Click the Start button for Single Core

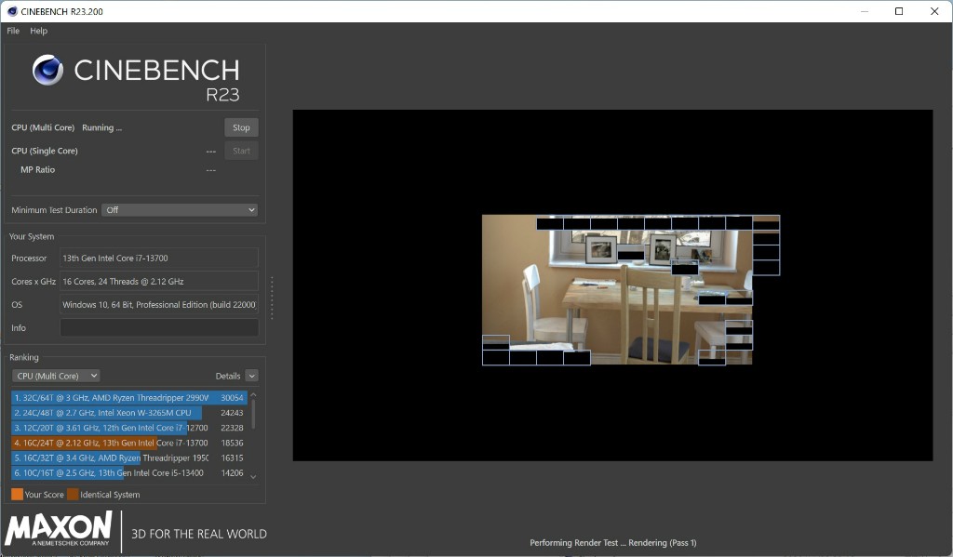pyautogui.click(x=241, y=151)
